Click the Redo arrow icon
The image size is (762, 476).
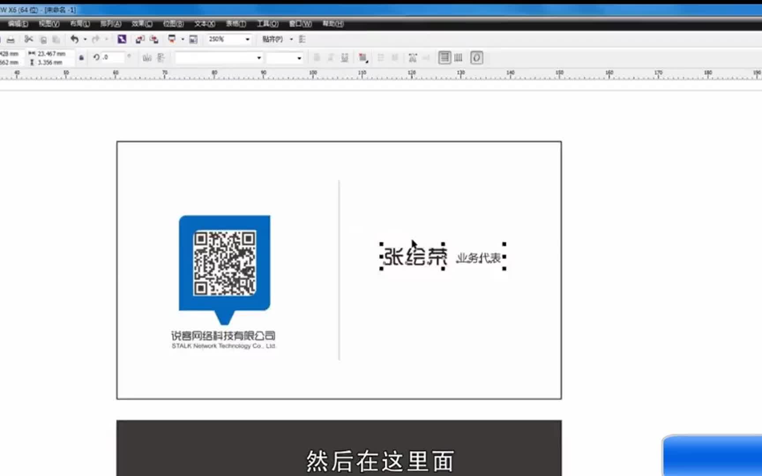tap(96, 39)
